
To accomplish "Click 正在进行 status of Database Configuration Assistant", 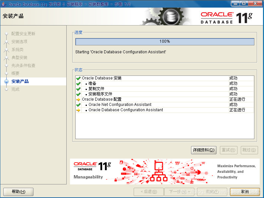I will 237,110.
